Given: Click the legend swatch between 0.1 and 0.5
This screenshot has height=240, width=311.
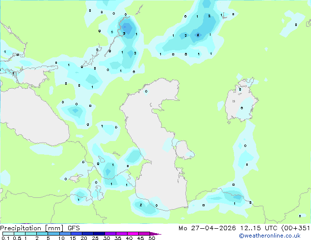Looking at the screenshot, I should [x=8, y=234].
